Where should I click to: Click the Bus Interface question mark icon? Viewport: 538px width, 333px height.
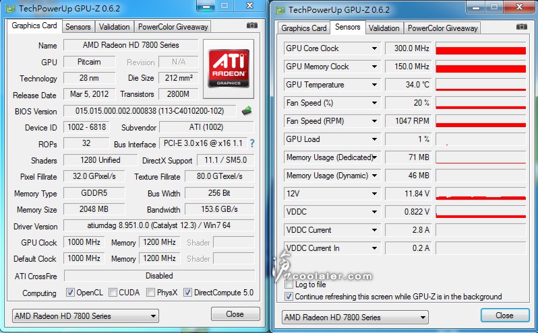[252, 143]
